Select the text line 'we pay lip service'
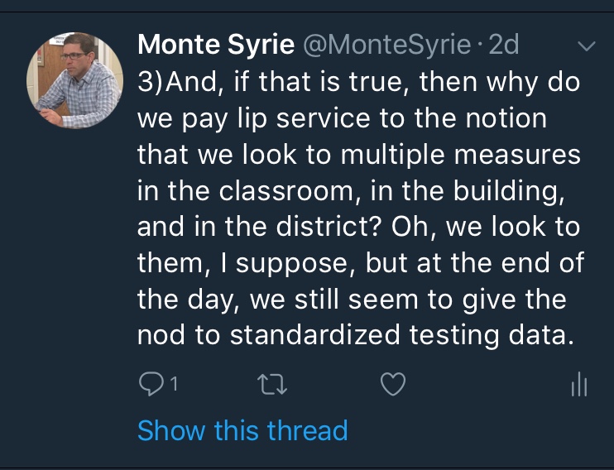Viewport: 614px width, 470px height. coord(254,118)
